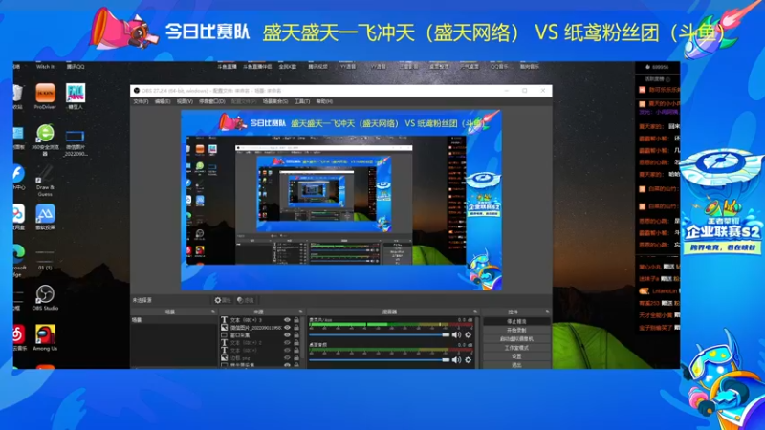Viewport: 765px width, 430px height.
Task: Launch 傲软投屏 desktop app
Action: point(45,217)
